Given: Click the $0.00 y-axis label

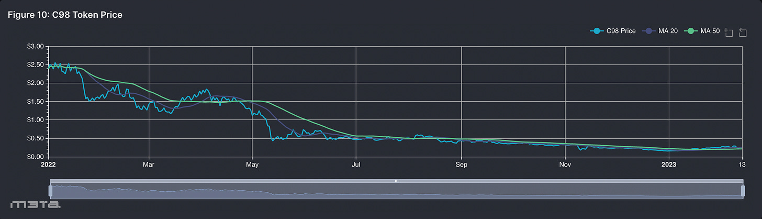Looking at the screenshot, I should point(37,157).
